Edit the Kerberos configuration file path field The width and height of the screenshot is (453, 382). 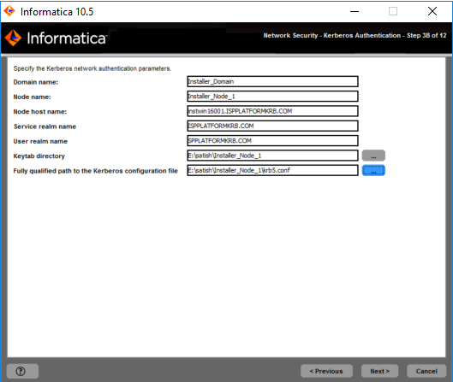point(272,170)
